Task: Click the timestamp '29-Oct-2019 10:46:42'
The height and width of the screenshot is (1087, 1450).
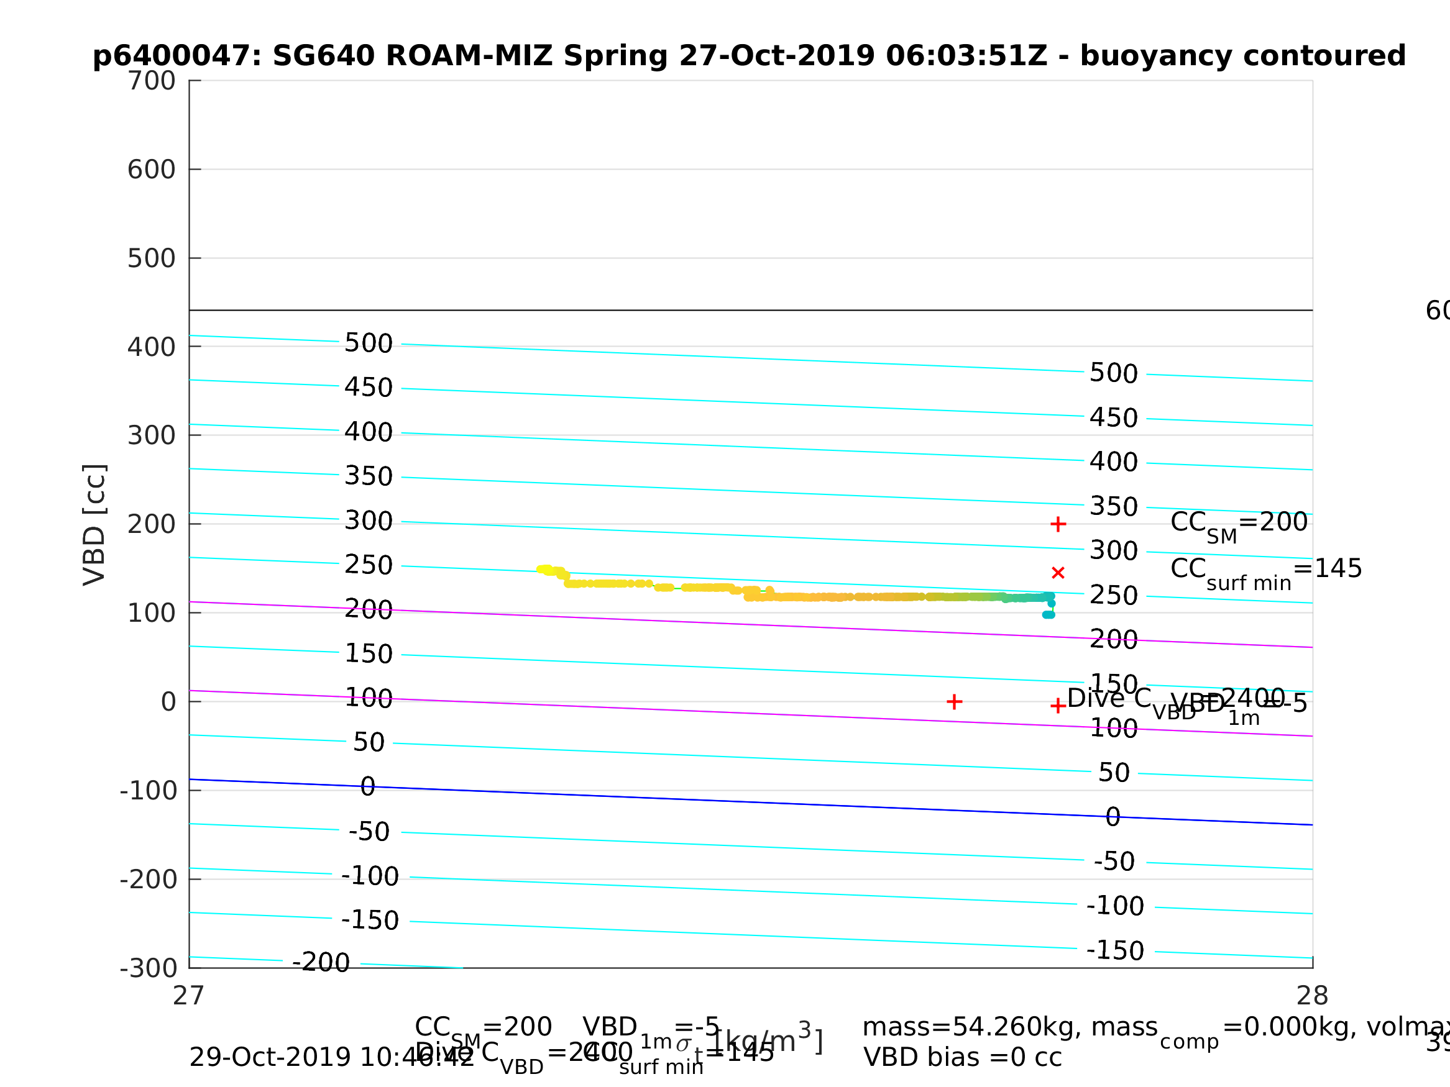Action: 331,1058
